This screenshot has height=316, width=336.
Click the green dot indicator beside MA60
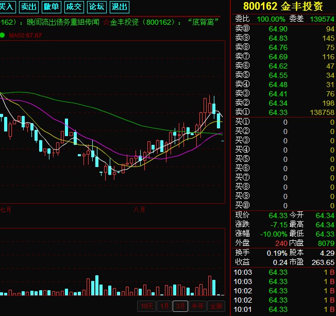2,35
